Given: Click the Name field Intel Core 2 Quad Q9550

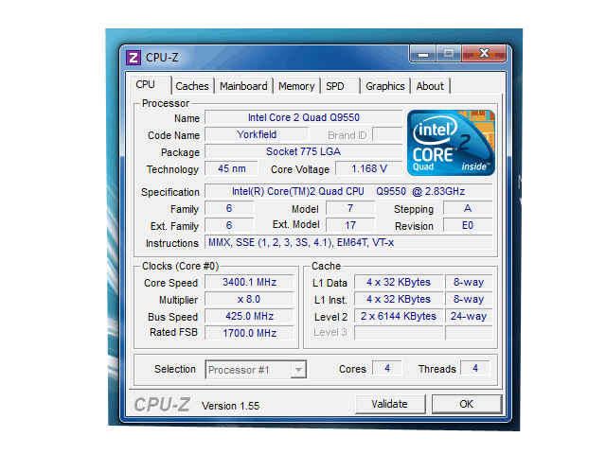Looking at the screenshot, I should (303, 117).
